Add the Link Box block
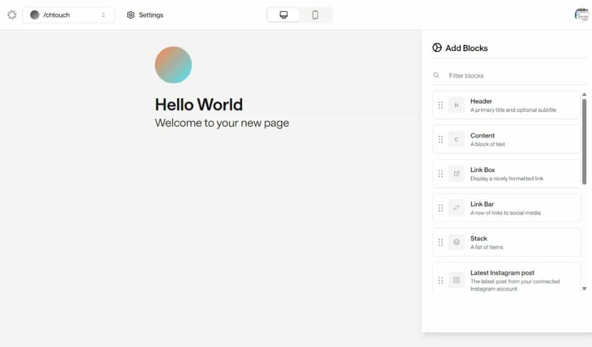 506,173
